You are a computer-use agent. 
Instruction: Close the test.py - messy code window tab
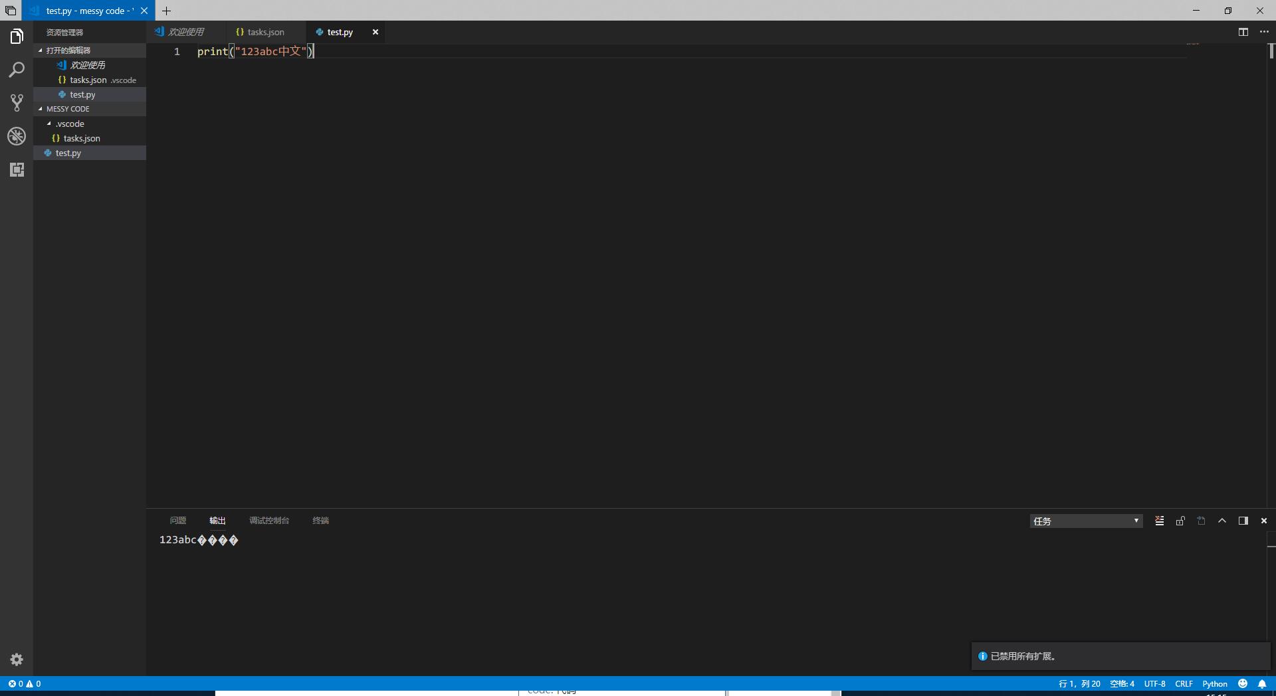click(144, 11)
